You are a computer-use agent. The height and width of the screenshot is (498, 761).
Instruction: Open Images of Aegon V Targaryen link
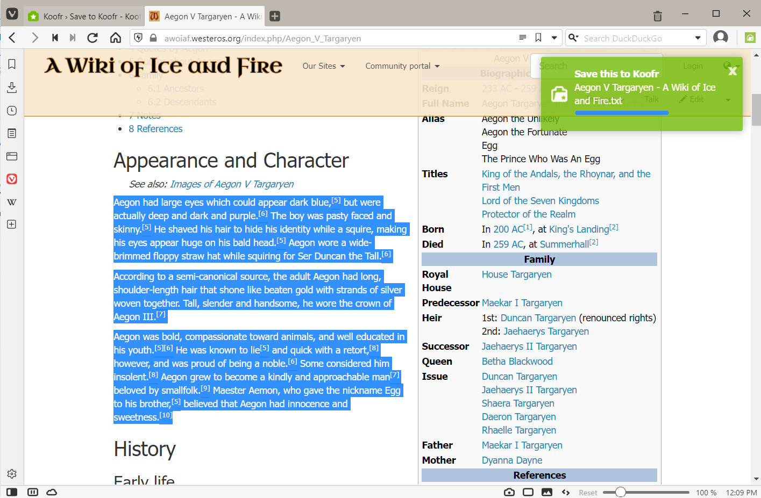pos(232,184)
